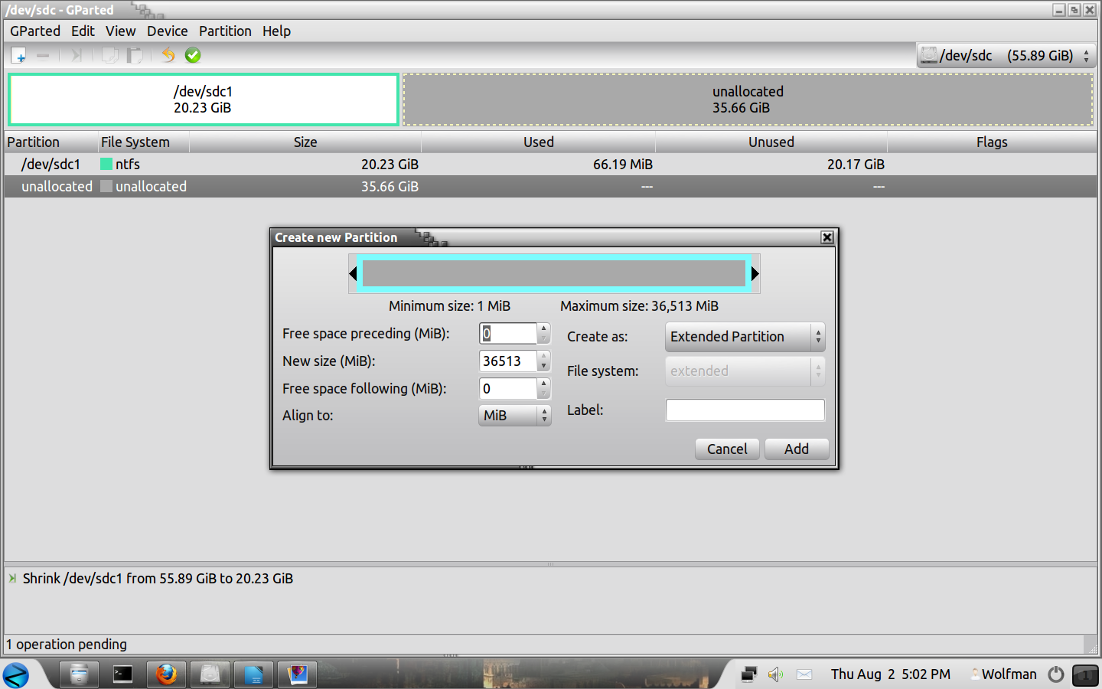The width and height of the screenshot is (1102, 689).
Task: Select the /dev/sdc1 graphical partition block
Action: pos(203,100)
